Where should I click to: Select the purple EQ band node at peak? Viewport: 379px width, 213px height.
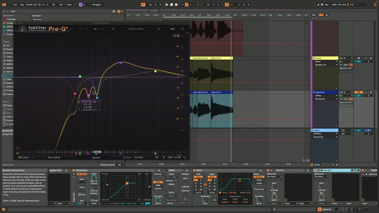[121, 63]
